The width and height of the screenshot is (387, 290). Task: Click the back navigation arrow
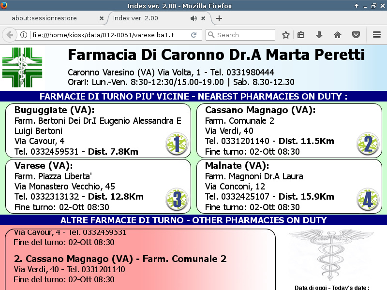click(x=9, y=35)
